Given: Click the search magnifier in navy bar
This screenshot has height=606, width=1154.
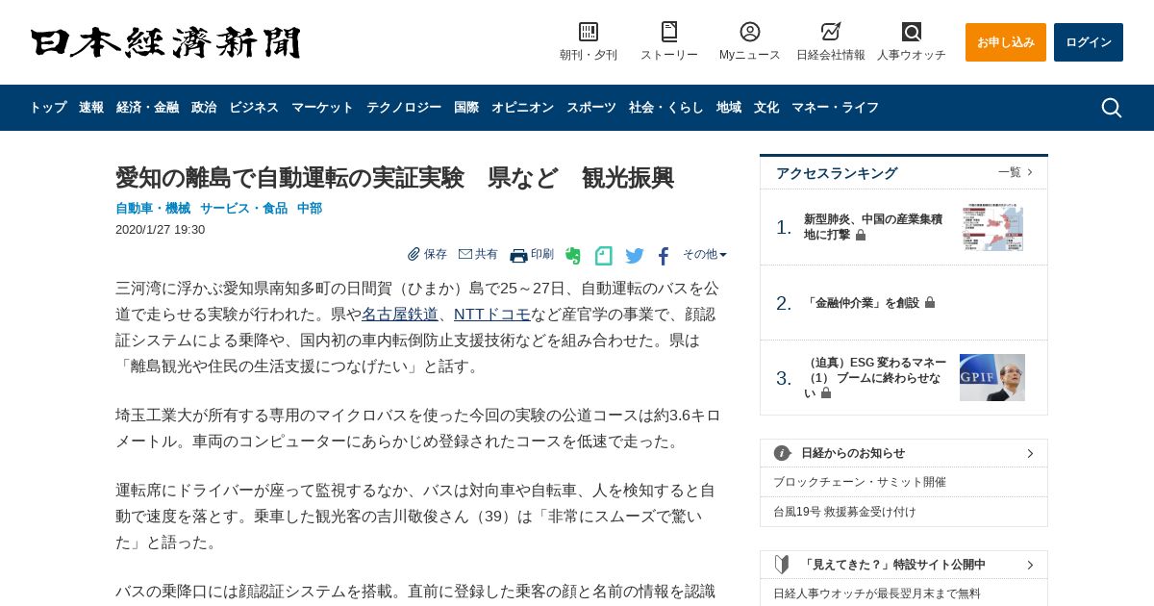Looking at the screenshot, I should point(1112,108).
